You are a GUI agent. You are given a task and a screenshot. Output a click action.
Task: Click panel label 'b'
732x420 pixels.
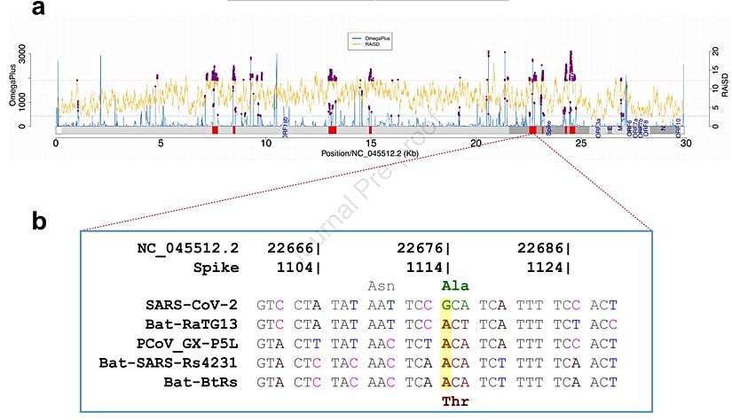[40, 220]
